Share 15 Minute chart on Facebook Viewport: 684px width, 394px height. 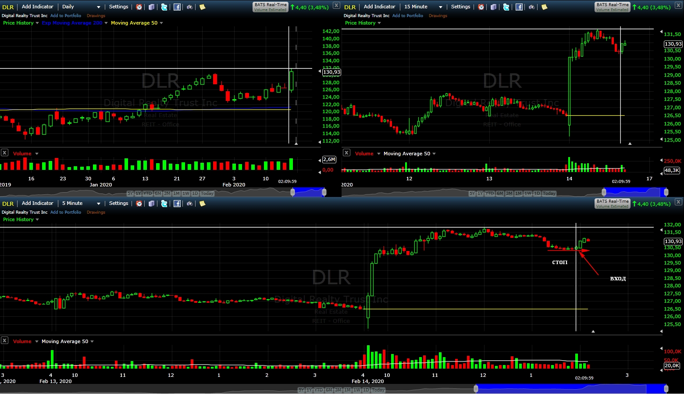tap(519, 7)
